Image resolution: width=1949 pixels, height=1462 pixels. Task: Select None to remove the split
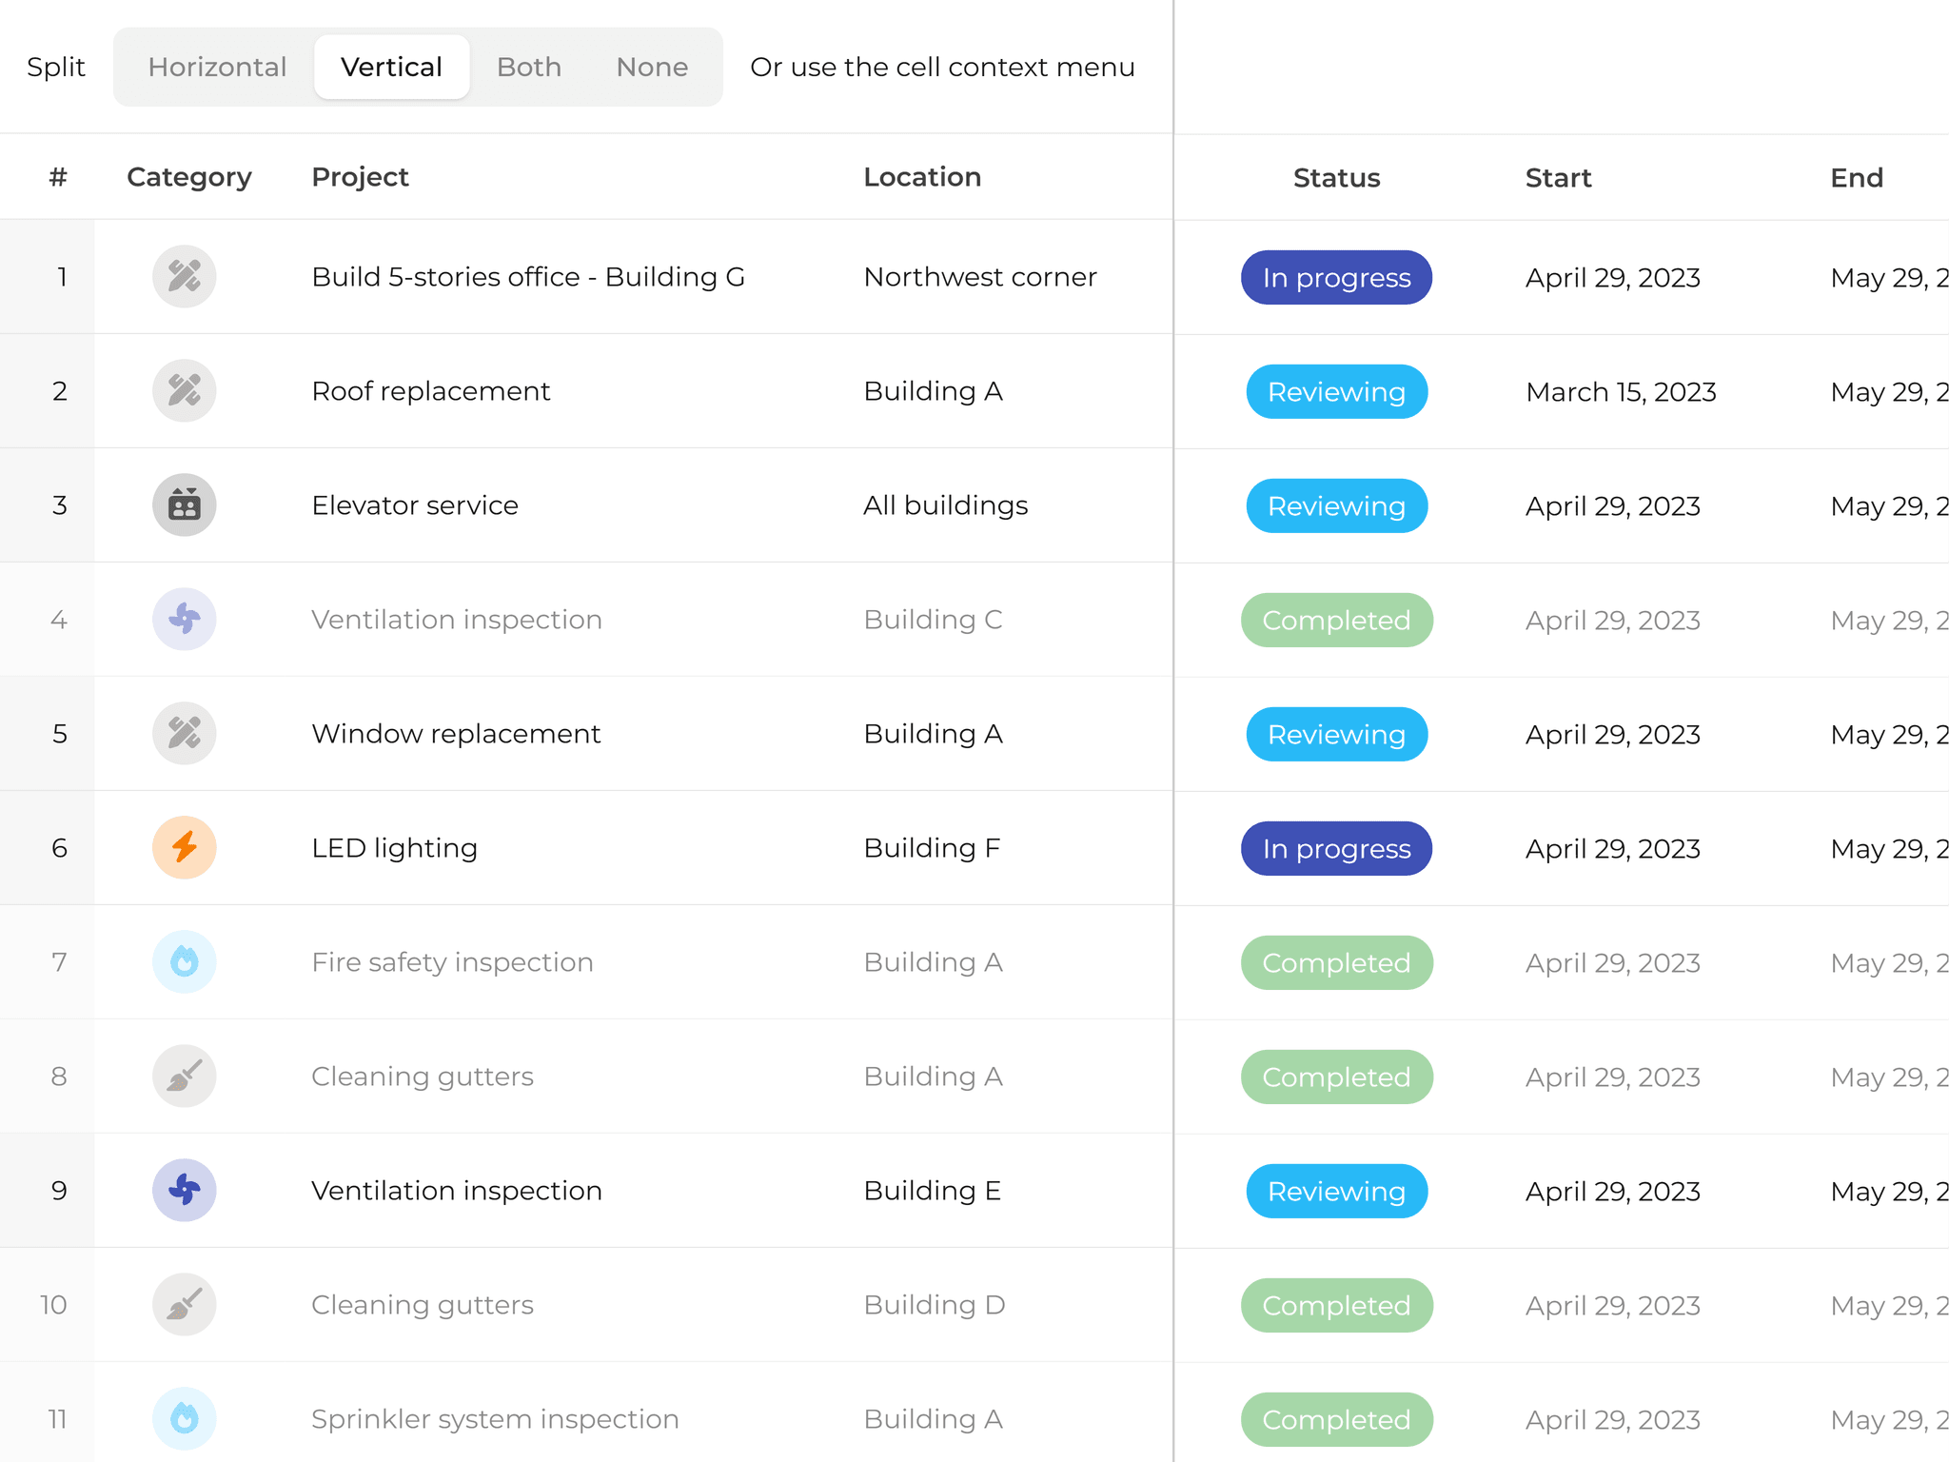652,68
